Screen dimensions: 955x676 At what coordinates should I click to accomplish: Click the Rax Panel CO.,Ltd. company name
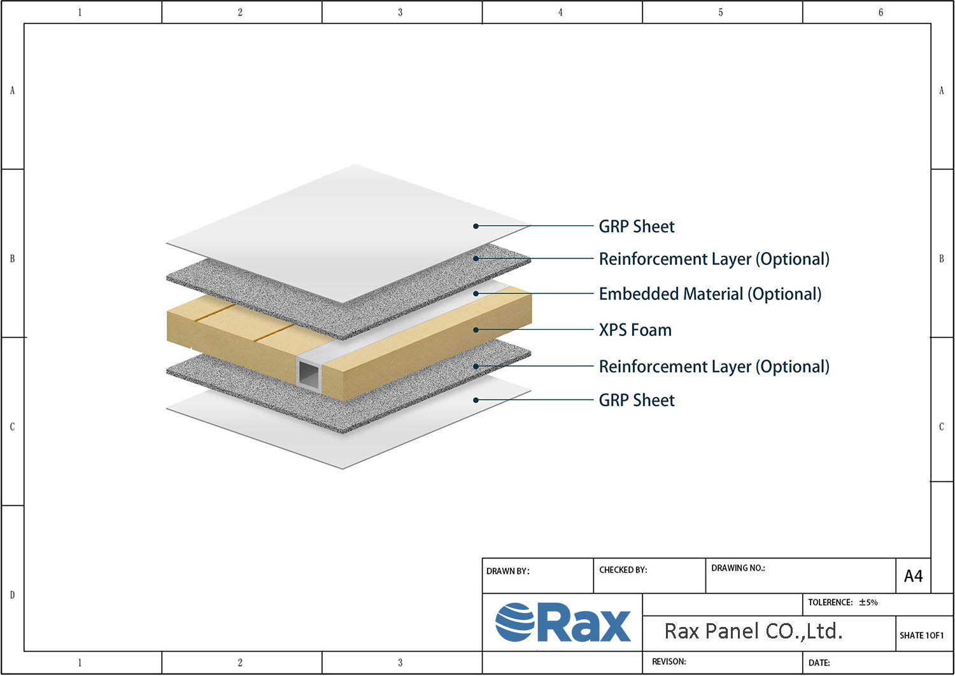[753, 631]
